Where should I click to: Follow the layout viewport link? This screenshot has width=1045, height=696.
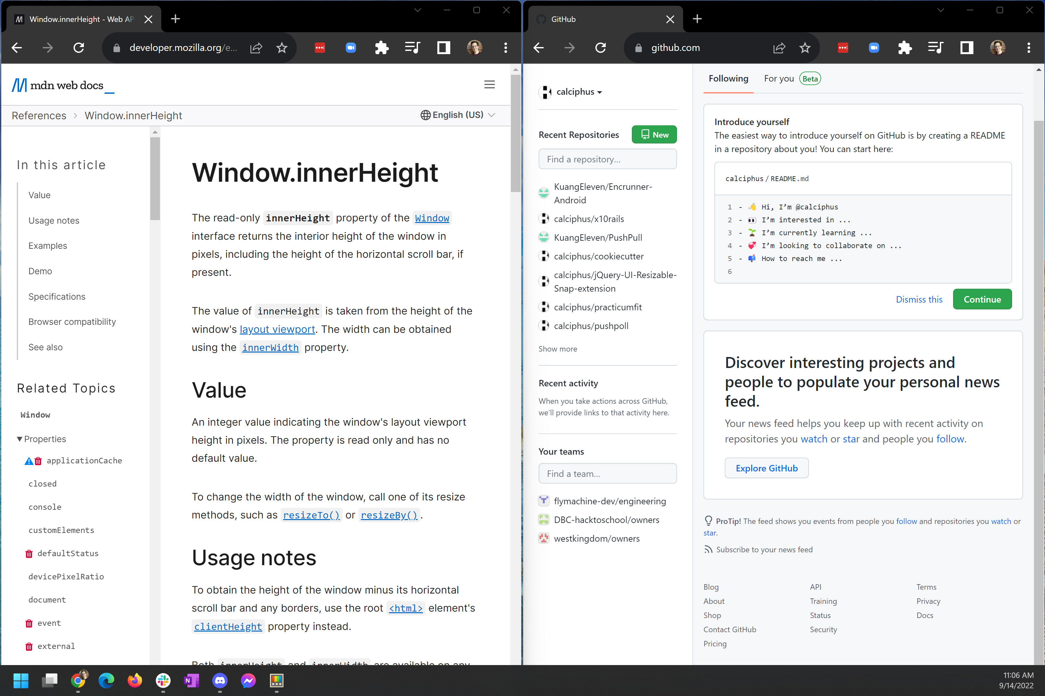pyautogui.click(x=277, y=329)
